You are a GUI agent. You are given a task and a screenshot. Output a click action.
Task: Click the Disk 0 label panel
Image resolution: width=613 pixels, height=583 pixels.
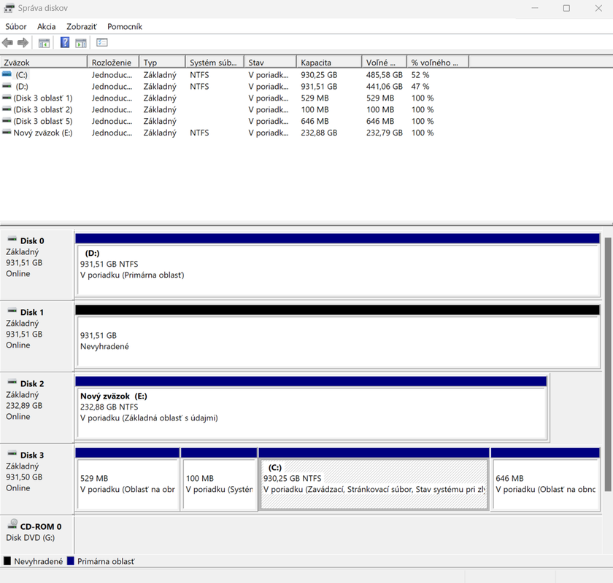point(37,265)
